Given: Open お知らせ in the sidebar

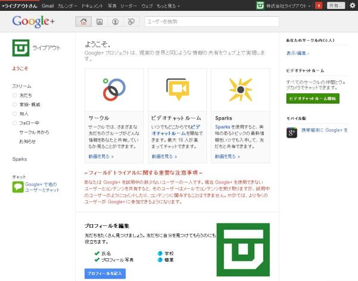Looking at the screenshot, I should [x=27, y=142].
